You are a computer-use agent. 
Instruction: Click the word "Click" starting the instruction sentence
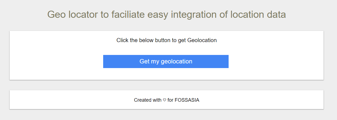pos(122,40)
